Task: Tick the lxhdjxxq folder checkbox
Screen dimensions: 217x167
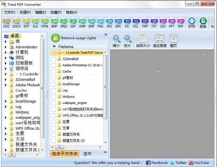Action: [53, 97]
